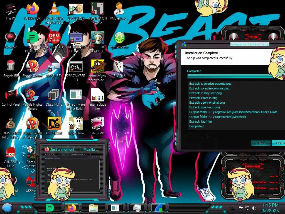The height and width of the screenshot is (214, 285).
Task: Open File Explorer from the taskbar
Action: coord(94,208)
